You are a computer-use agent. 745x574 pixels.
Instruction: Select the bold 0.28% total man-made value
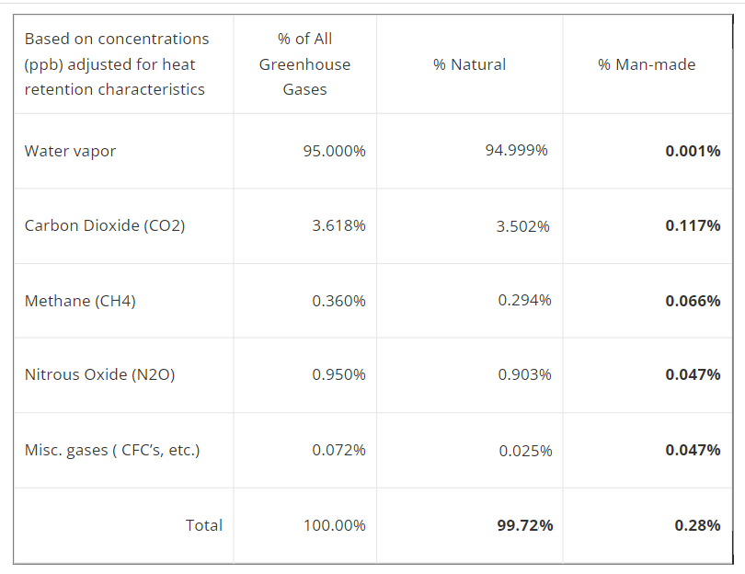pos(697,525)
